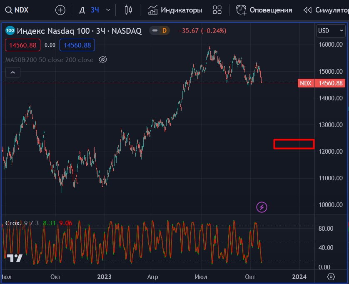
Task: Click the TradingView logo
Action: coord(15,258)
